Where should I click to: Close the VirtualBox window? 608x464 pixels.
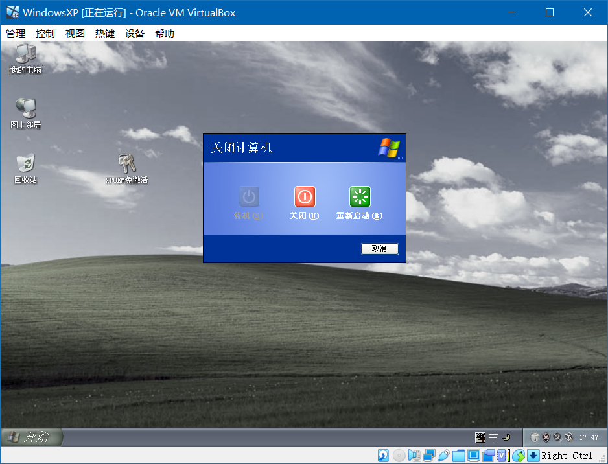pyautogui.click(x=587, y=12)
